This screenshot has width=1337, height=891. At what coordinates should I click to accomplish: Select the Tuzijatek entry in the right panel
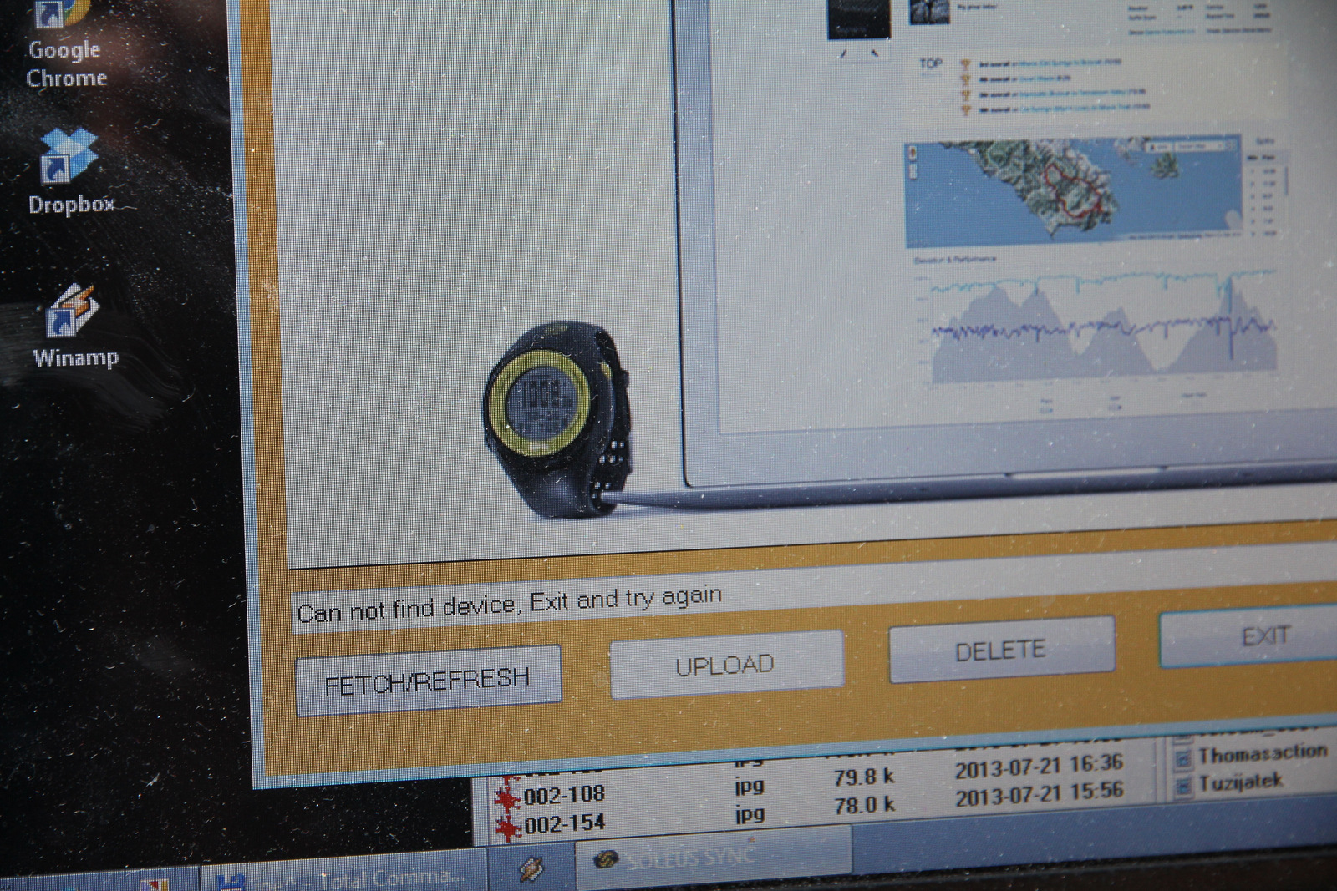click(1241, 783)
